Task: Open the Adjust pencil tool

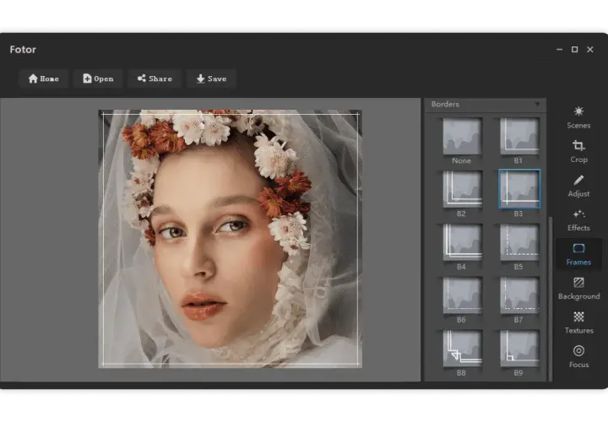Action: pos(578,186)
